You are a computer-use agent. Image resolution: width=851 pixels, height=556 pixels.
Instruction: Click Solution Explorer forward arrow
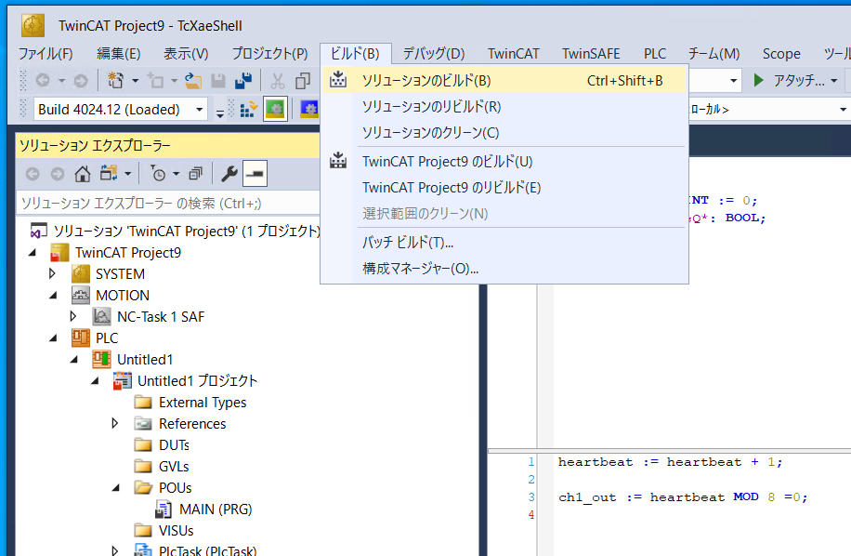coord(58,174)
